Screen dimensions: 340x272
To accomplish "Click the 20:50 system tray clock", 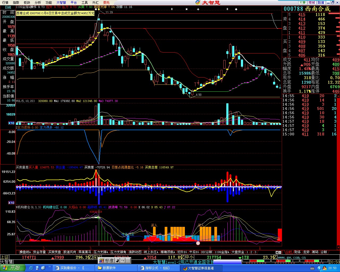I will click(x=332, y=268).
